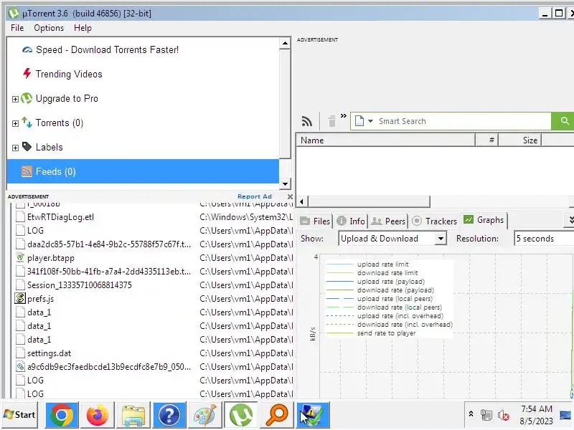
Task: Click the Report Ad link
Action: point(255,196)
